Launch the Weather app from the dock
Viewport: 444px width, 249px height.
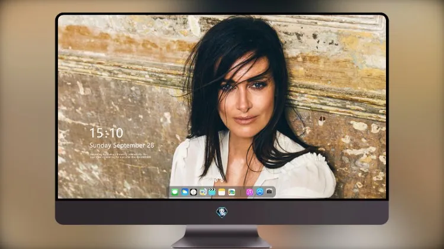(185, 192)
